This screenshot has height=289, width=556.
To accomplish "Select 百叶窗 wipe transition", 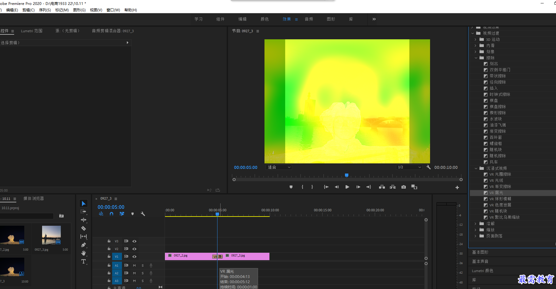I will click(495, 138).
